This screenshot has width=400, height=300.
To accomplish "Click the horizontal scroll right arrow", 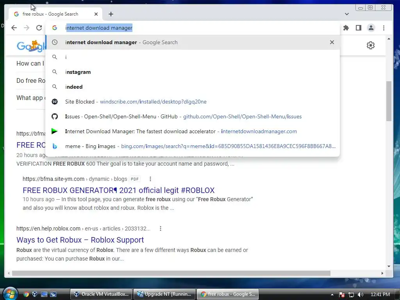I will click(x=382, y=273).
